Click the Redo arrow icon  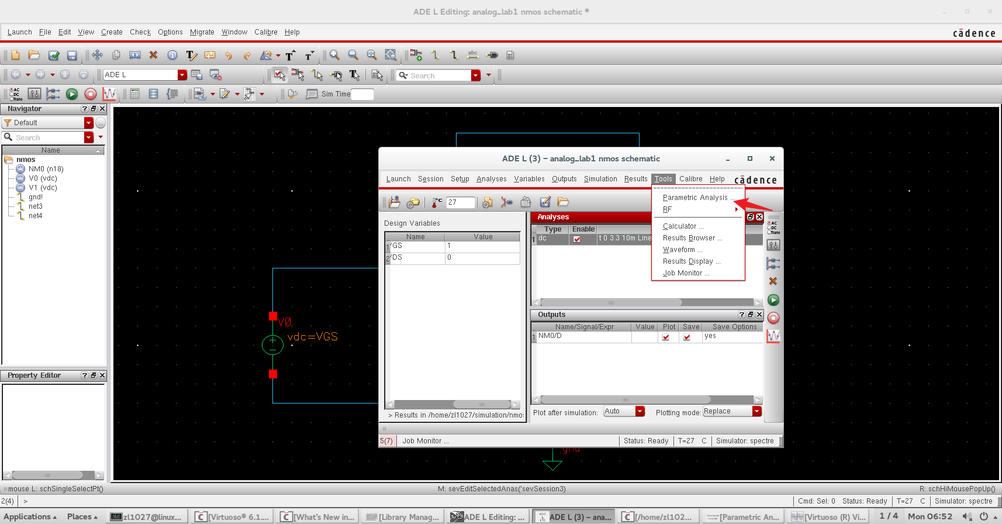pos(247,55)
